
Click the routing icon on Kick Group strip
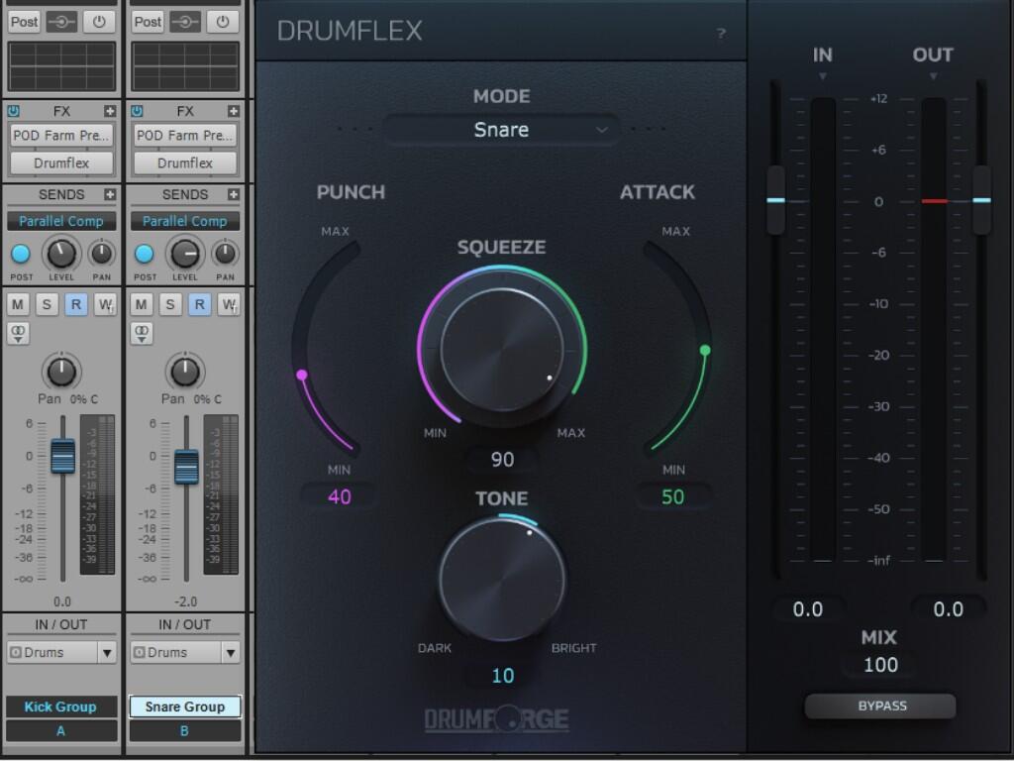click(61, 22)
